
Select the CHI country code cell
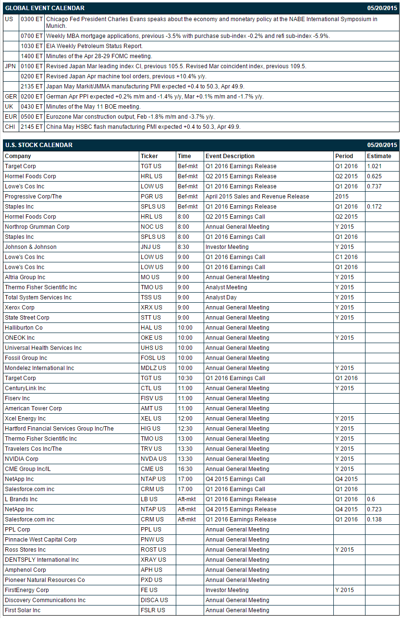11,127
